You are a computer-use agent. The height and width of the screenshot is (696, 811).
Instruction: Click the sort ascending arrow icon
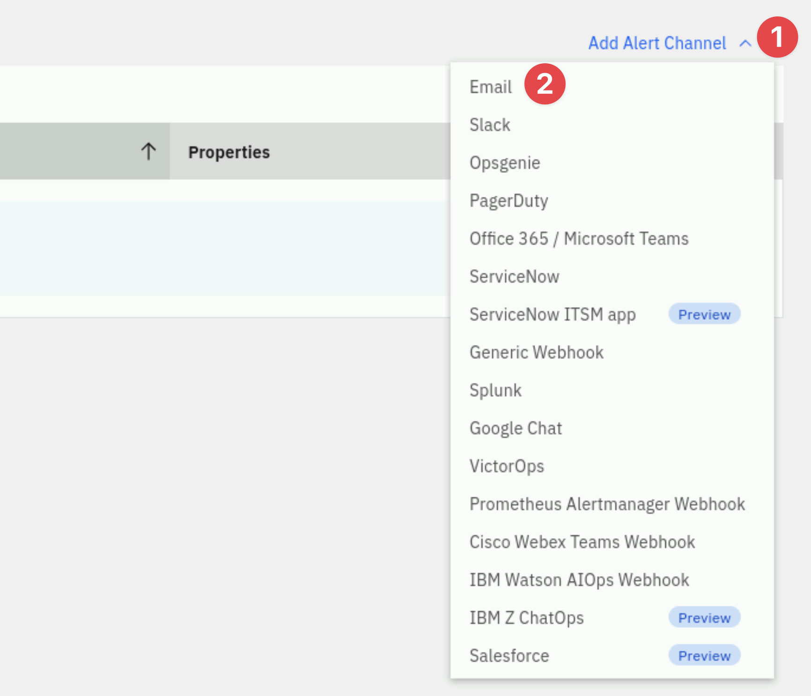[148, 151]
